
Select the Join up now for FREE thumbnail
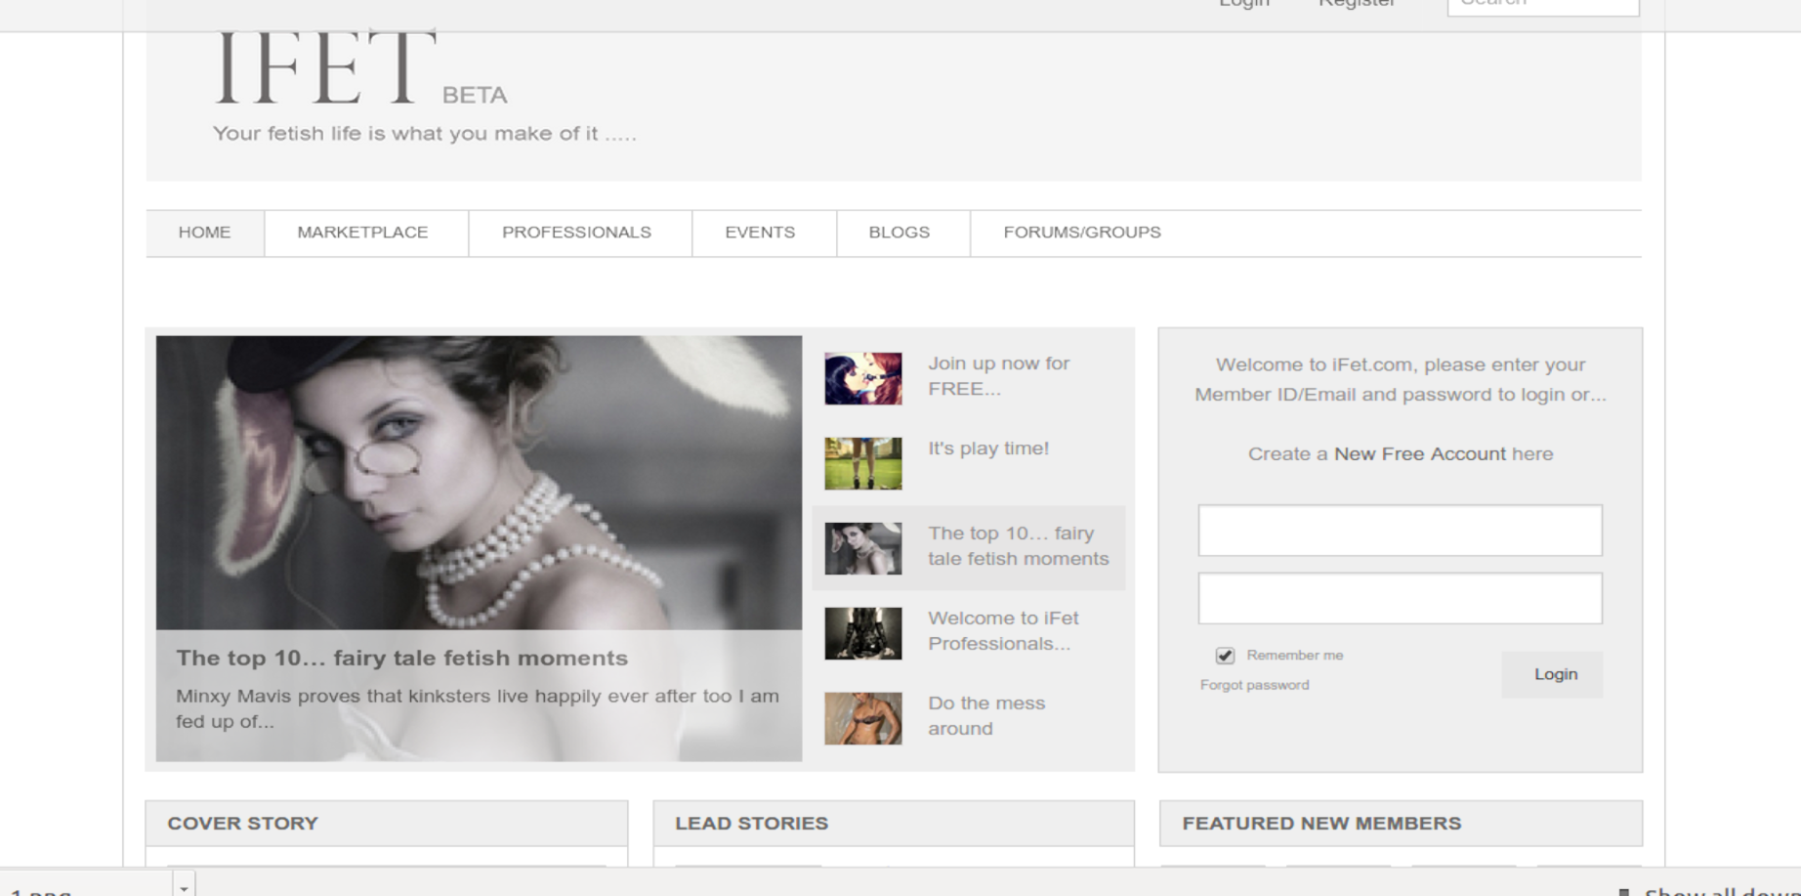point(862,378)
